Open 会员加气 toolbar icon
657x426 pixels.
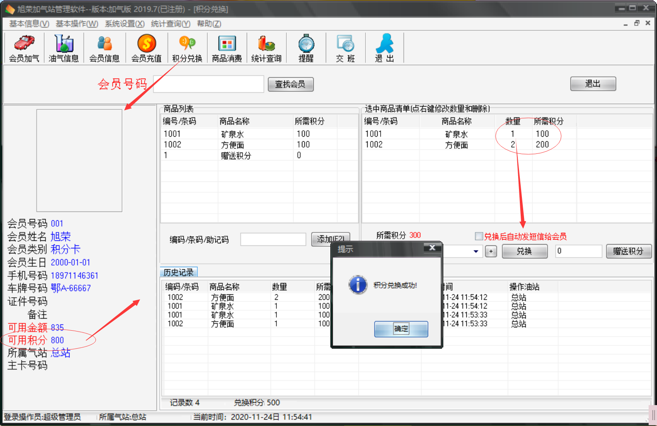(x=24, y=48)
